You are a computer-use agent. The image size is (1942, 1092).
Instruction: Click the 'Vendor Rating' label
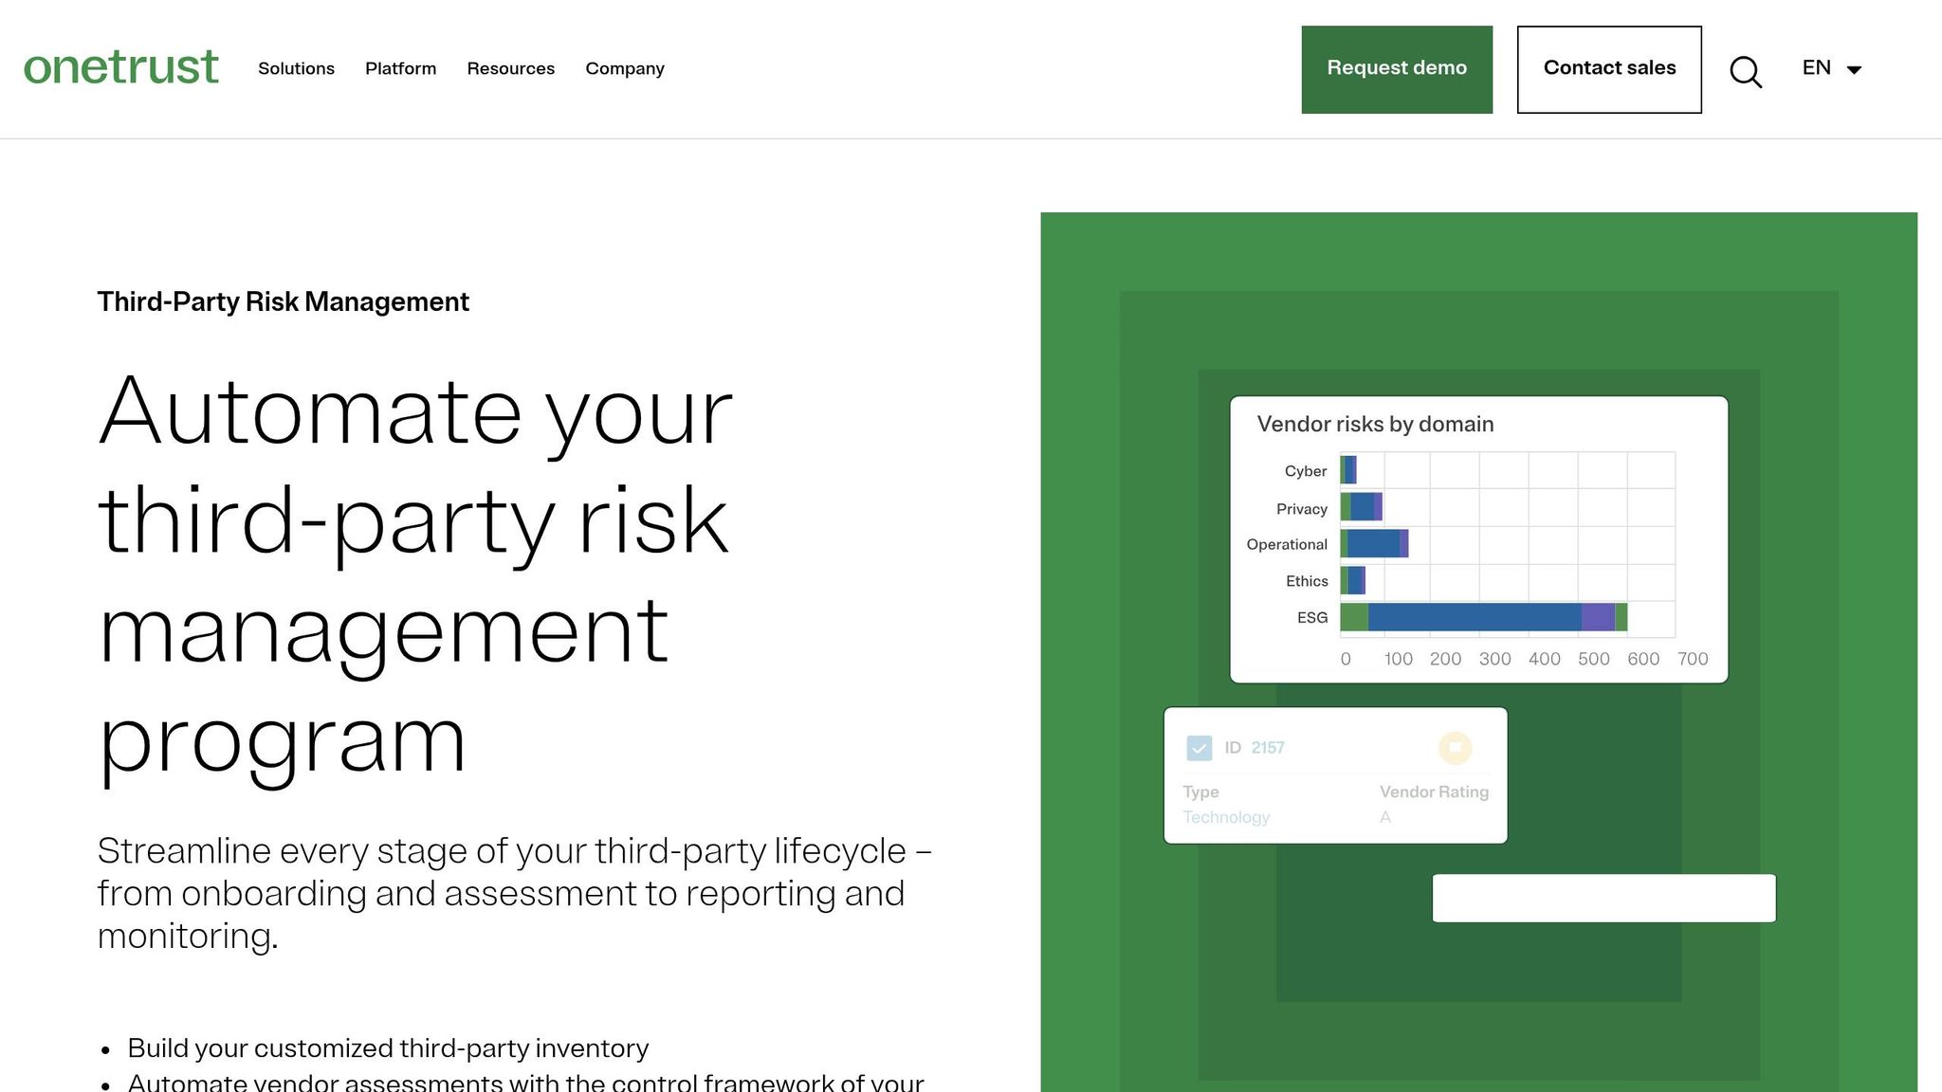[1434, 792]
